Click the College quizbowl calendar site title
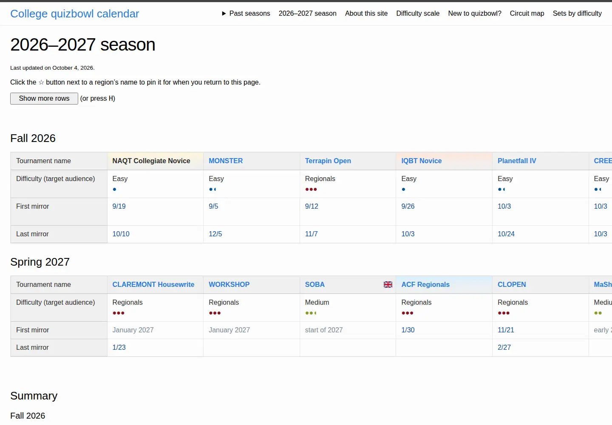The image size is (612, 425). pyautogui.click(x=75, y=14)
